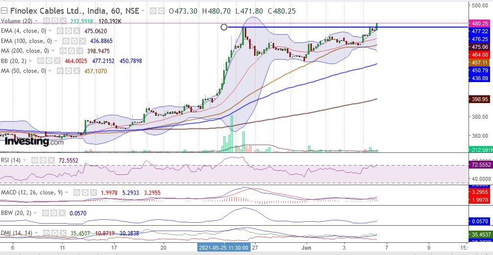Remove MA (200, close, 0) indicator

point(80,51)
